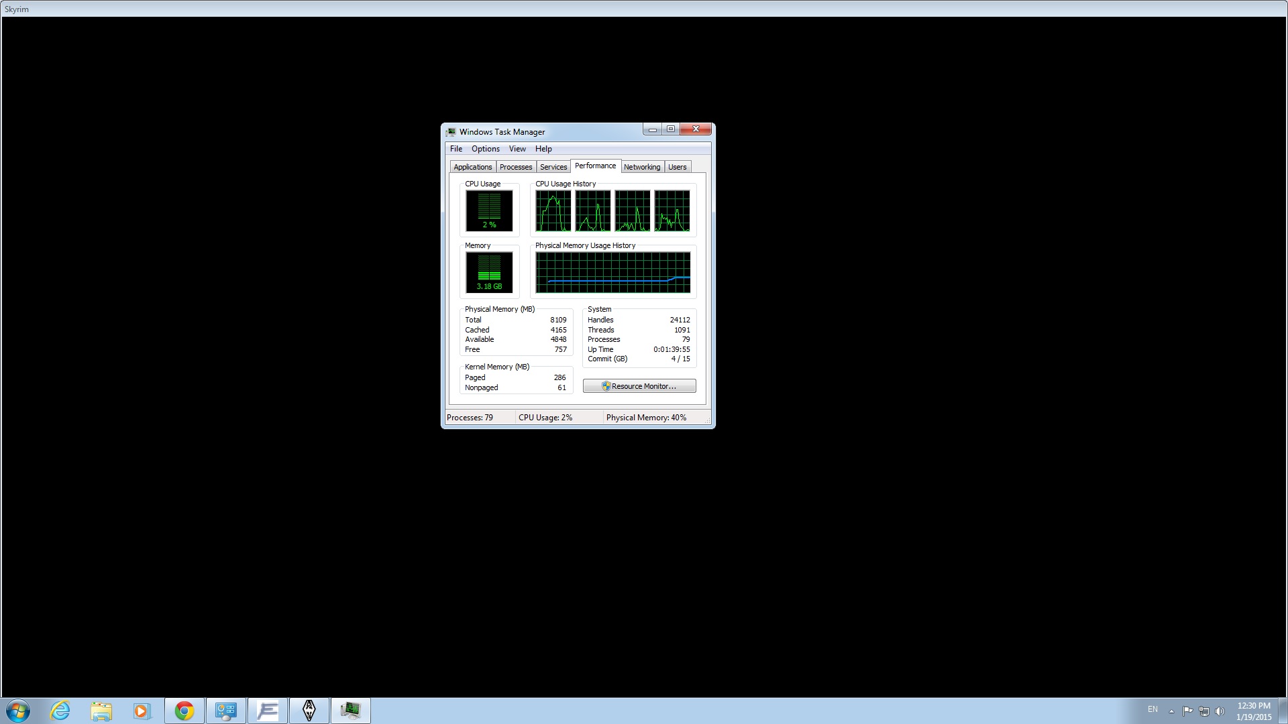Image resolution: width=1288 pixels, height=724 pixels.
Task: Select the Performance tab
Action: pos(595,166)
